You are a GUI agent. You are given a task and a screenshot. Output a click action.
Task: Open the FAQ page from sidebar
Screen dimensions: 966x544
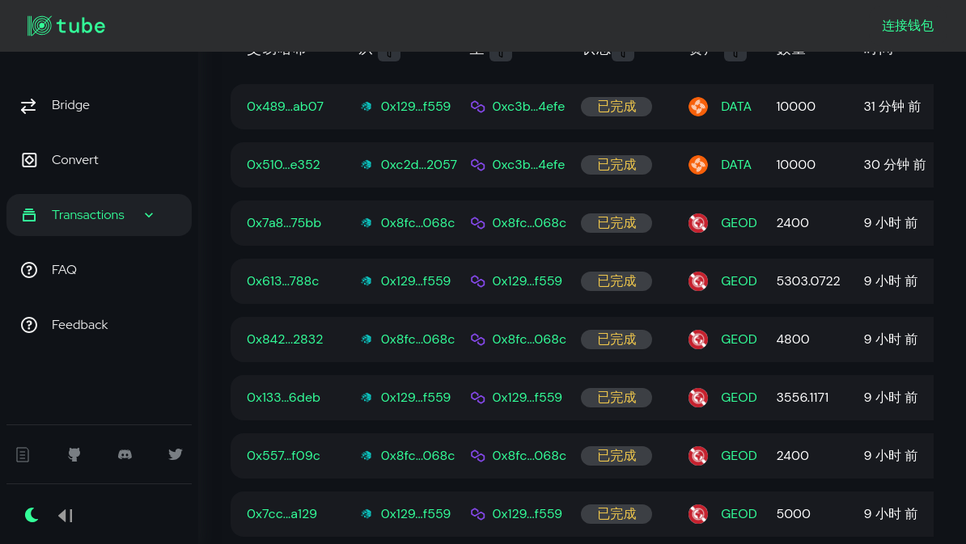click(x=64, y=270)
